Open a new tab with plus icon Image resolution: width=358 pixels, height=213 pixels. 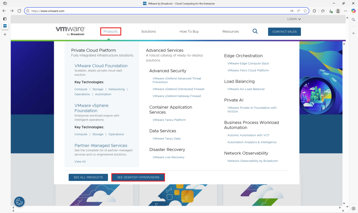5,35
